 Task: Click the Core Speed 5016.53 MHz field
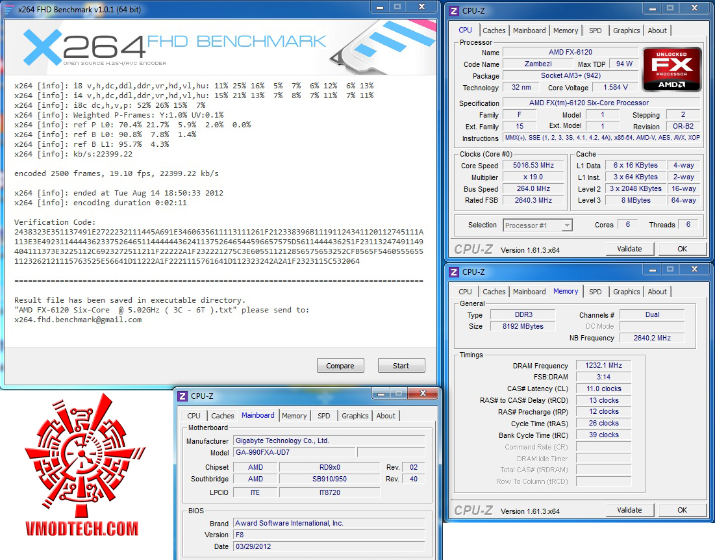click(533, 166)
